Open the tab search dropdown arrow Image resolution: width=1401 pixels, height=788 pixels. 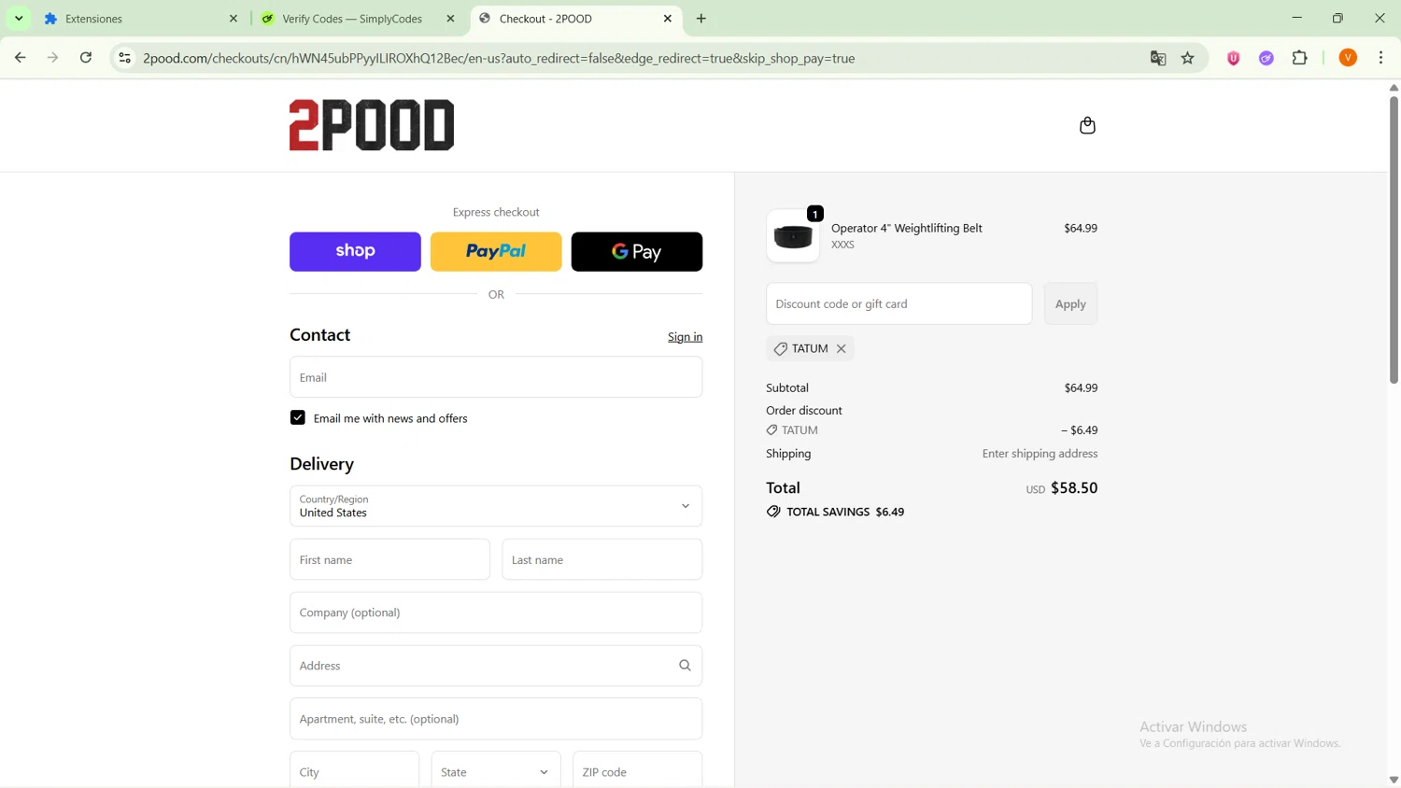(x=19, y=19)
